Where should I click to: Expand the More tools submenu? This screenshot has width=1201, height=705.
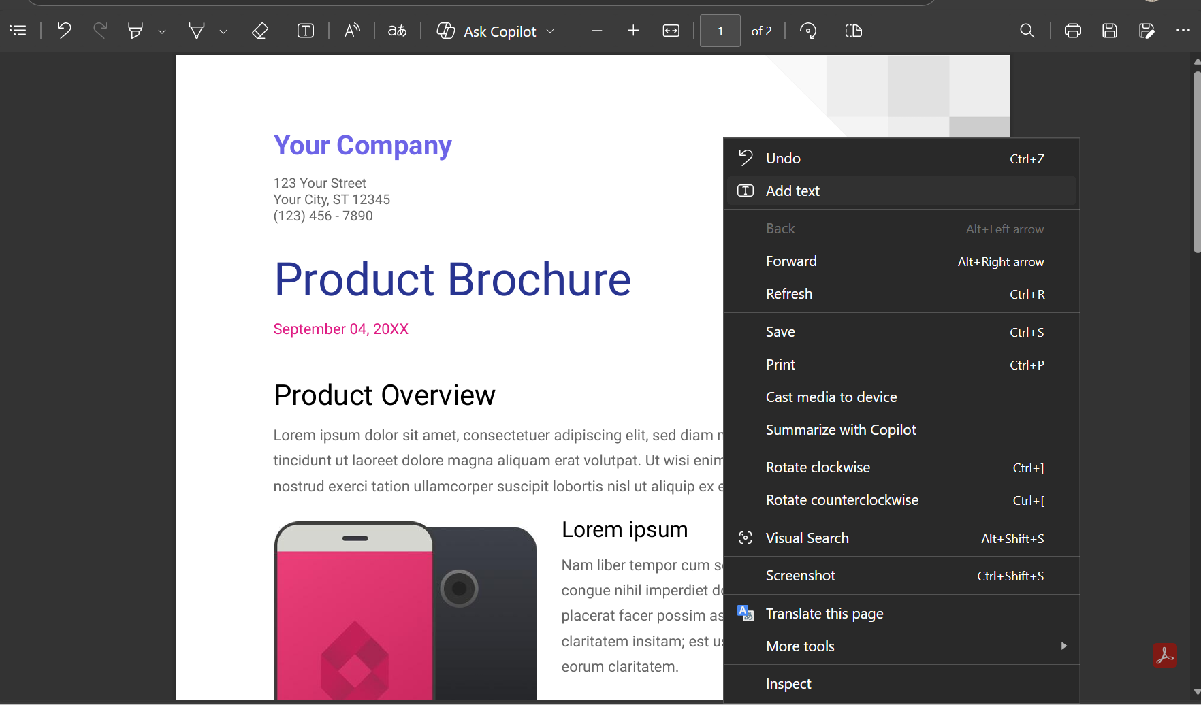tap(901, 646)
